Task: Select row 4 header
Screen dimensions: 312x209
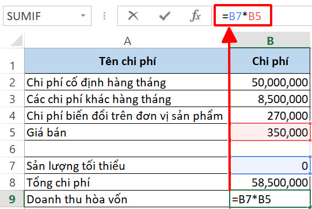Action: point(12,115)
